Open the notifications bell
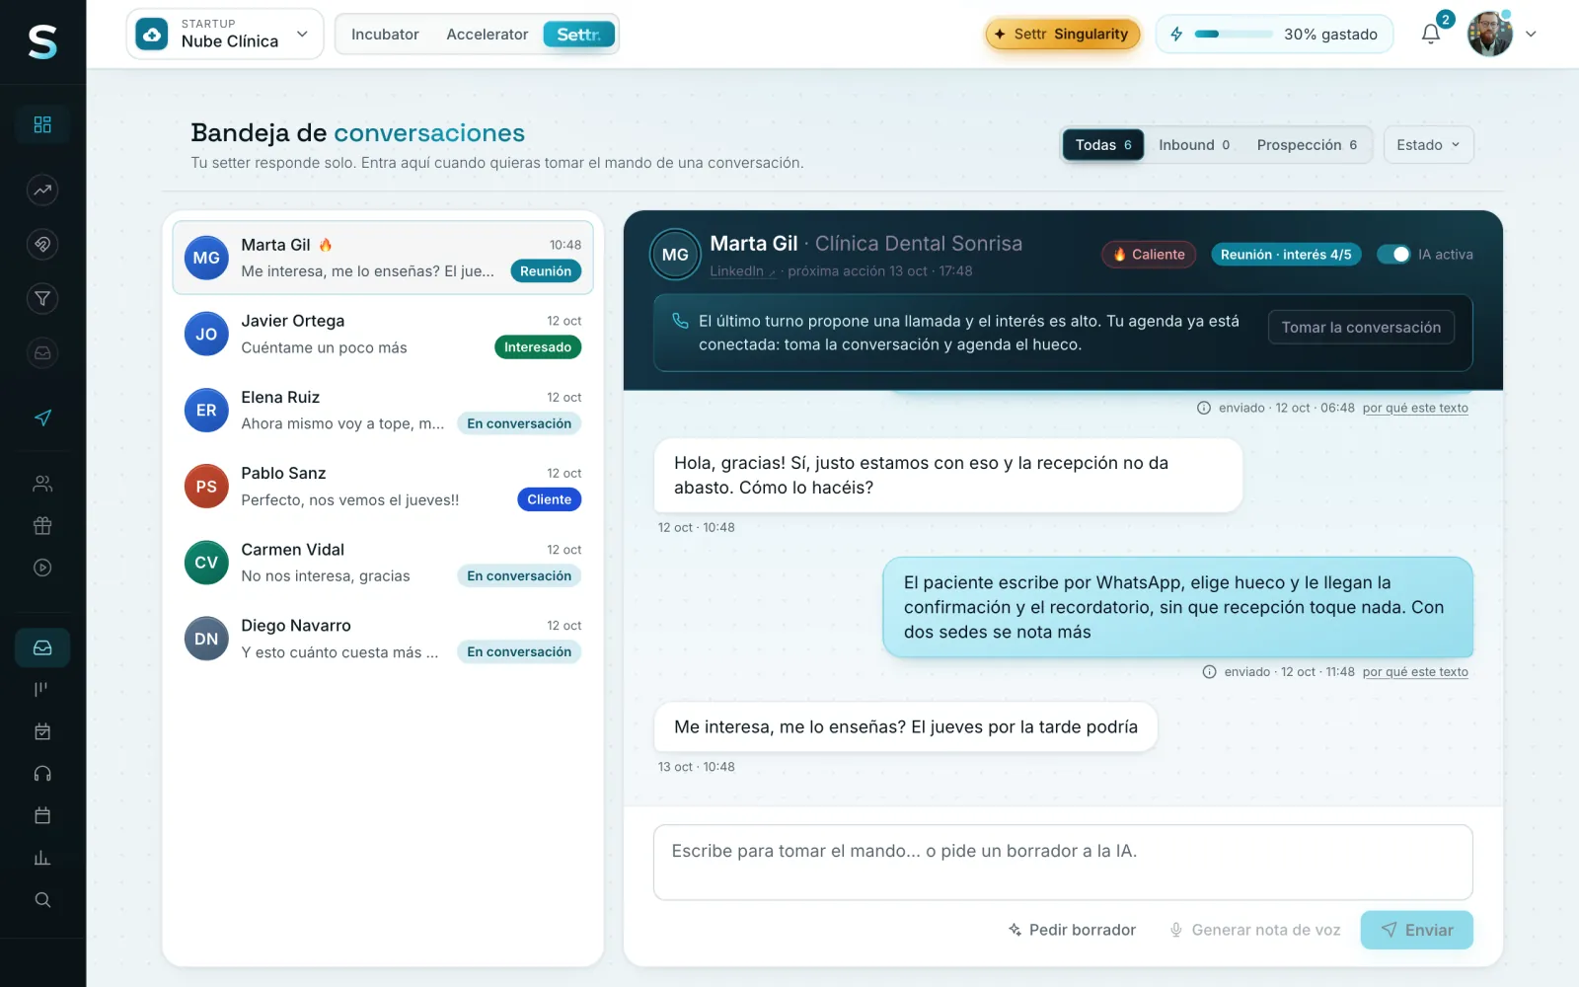This screenshot has height=987, width=1579. click(1431, 34)
